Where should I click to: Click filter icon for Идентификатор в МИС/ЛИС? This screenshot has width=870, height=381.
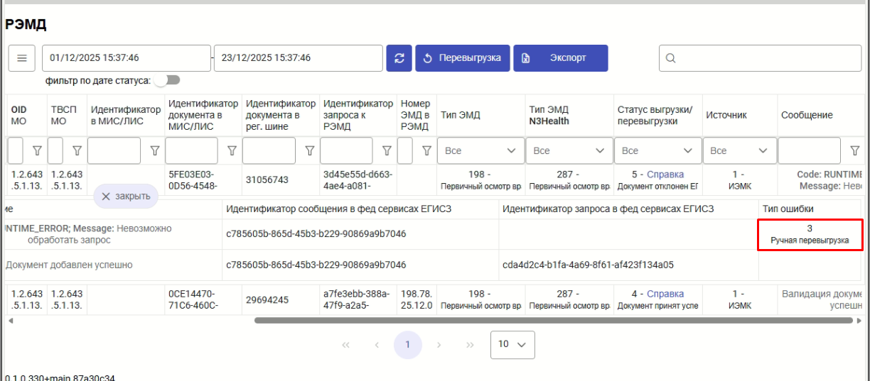(x=154, y=150)
